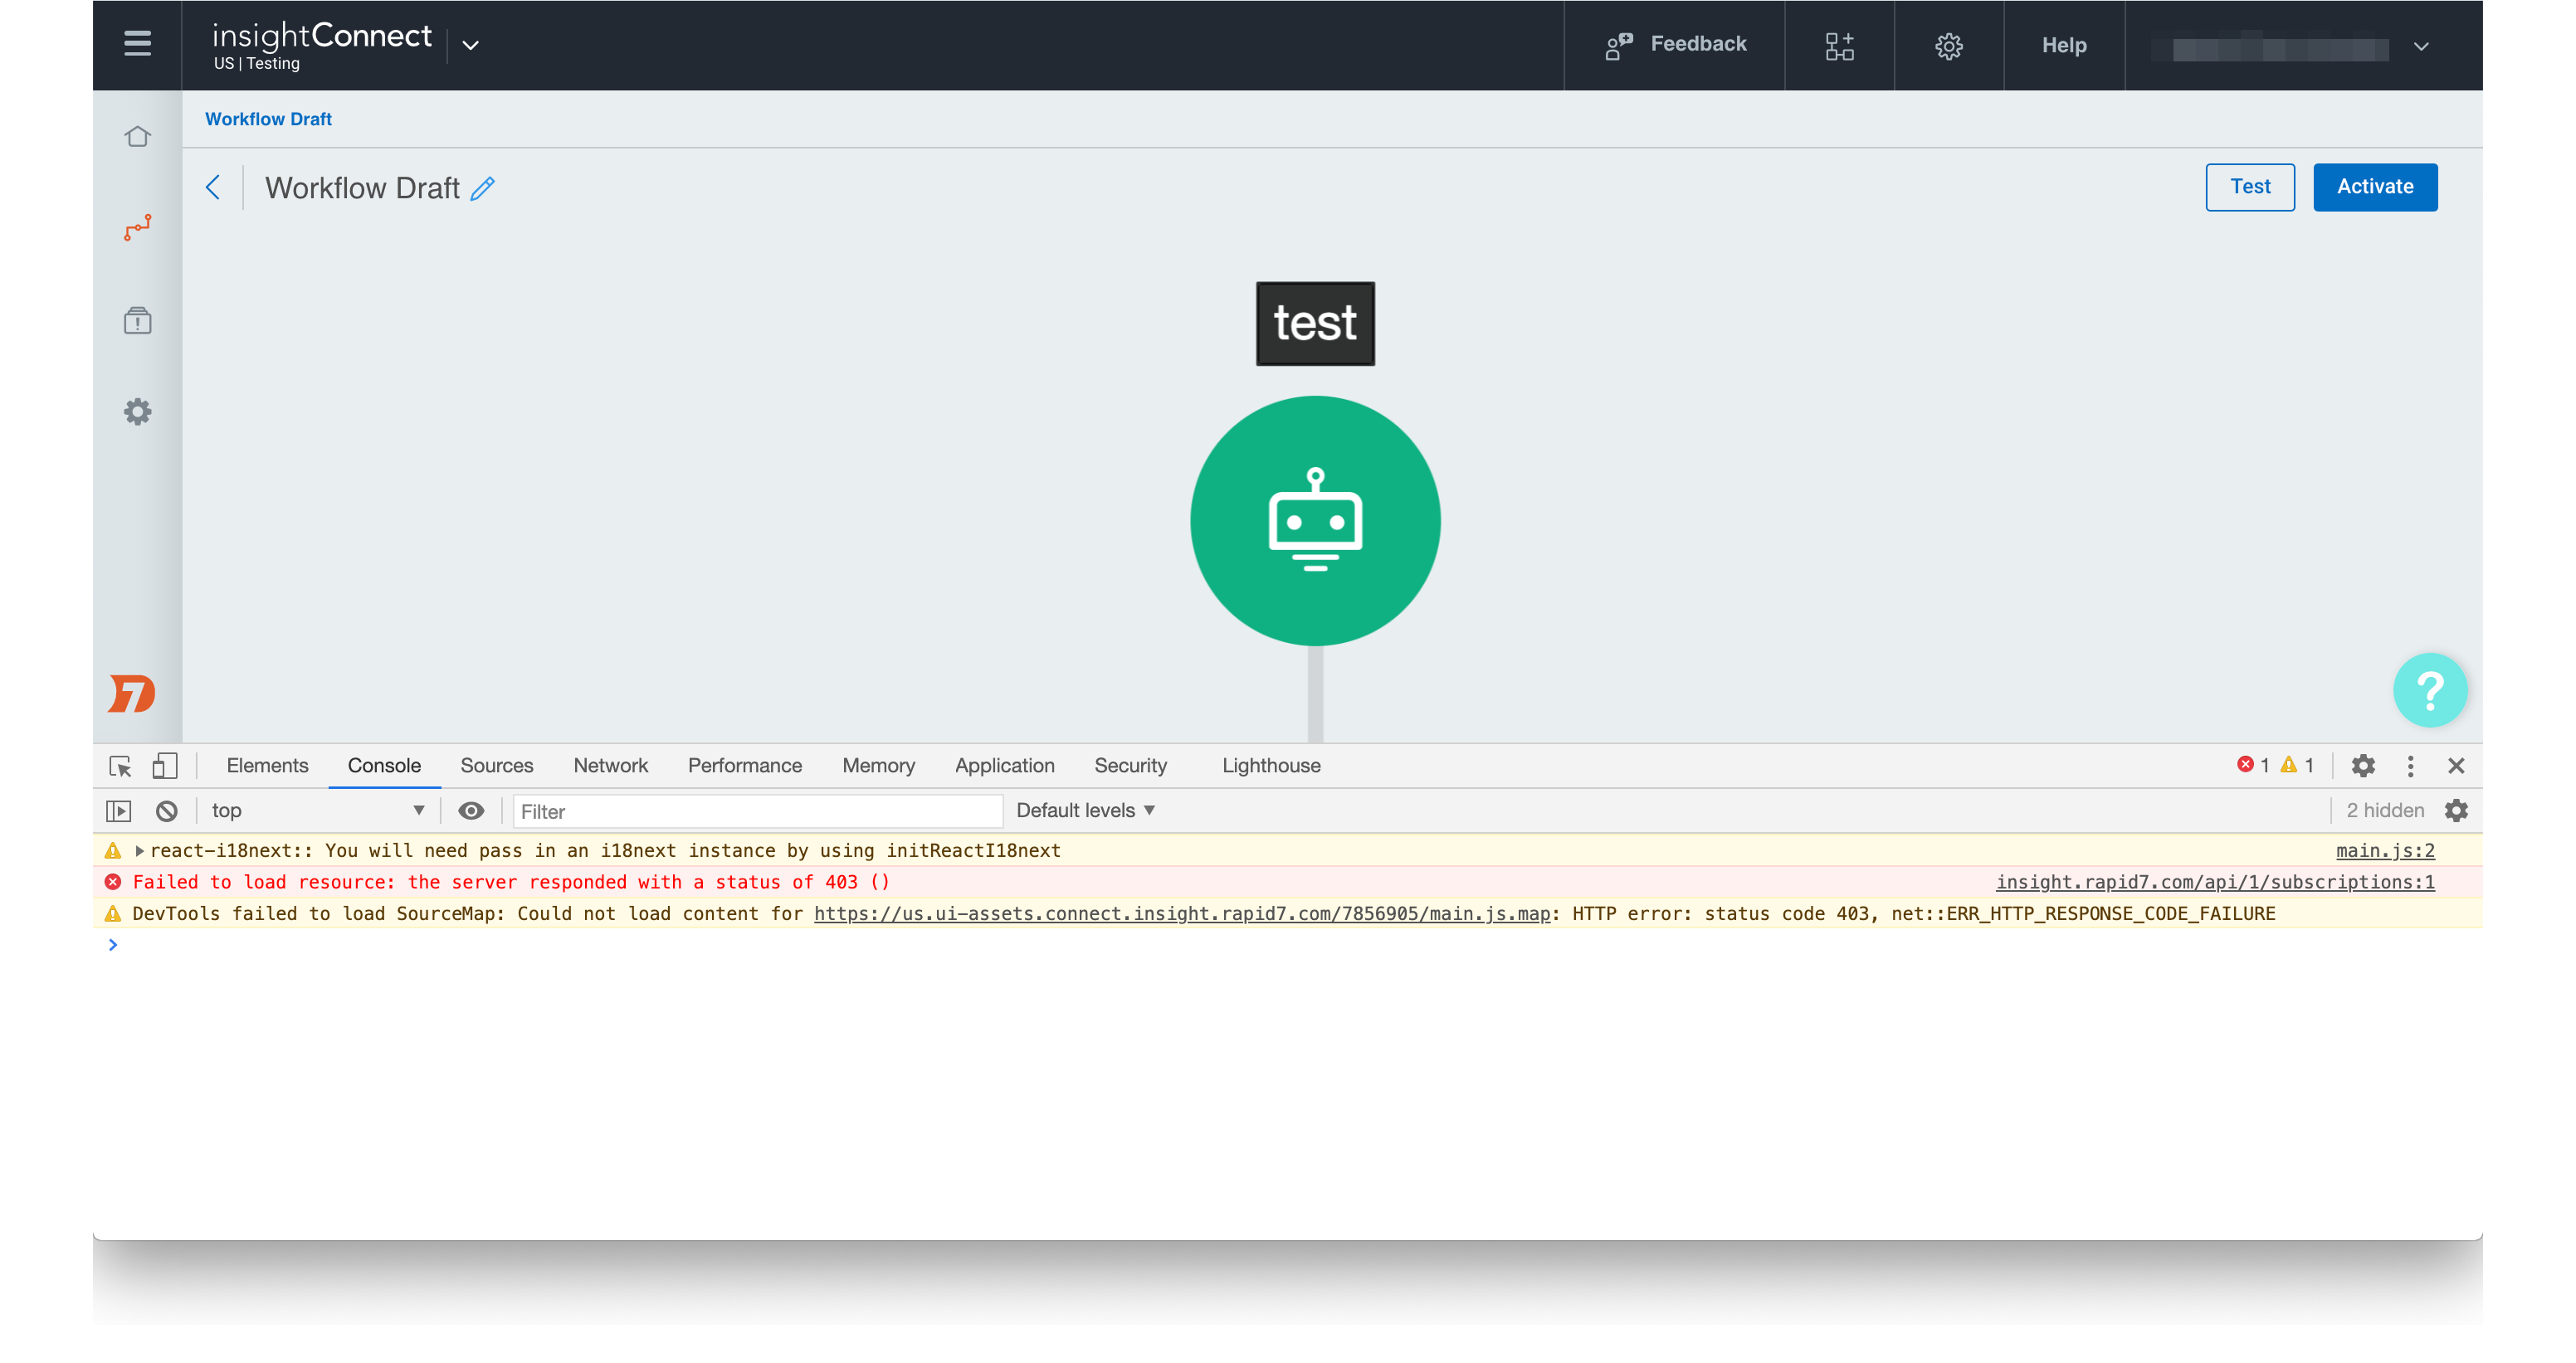Expand the insightConnect product switcher chevron
The width and height of the screenshot is (2576, 1363).
click(470, 45)
